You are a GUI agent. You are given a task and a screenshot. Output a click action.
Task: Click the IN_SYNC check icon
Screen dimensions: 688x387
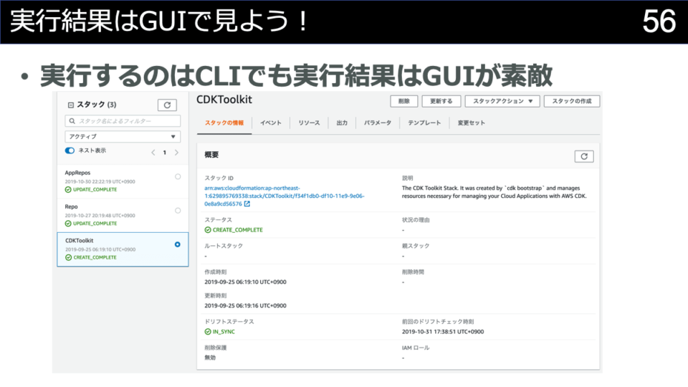208,332
